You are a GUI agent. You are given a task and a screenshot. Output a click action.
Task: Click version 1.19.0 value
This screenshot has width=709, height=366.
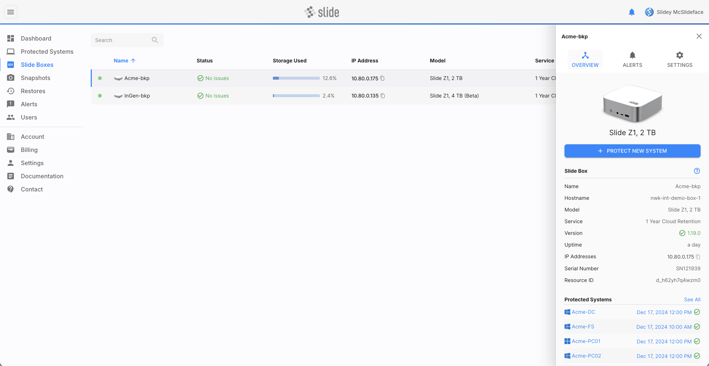(x=694, y=233)
